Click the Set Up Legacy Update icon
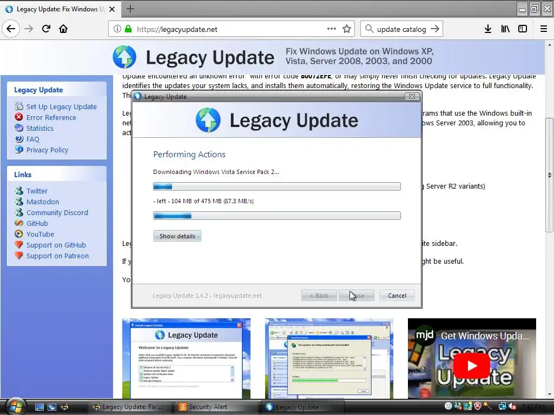Viewport: 554px width, 415px height. click(19, 106)
